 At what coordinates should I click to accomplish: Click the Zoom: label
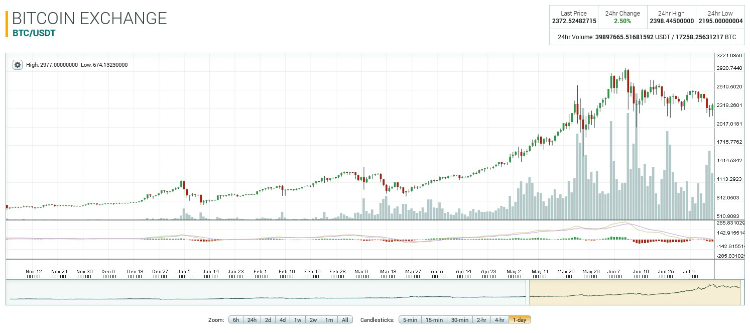click(216, 320)
